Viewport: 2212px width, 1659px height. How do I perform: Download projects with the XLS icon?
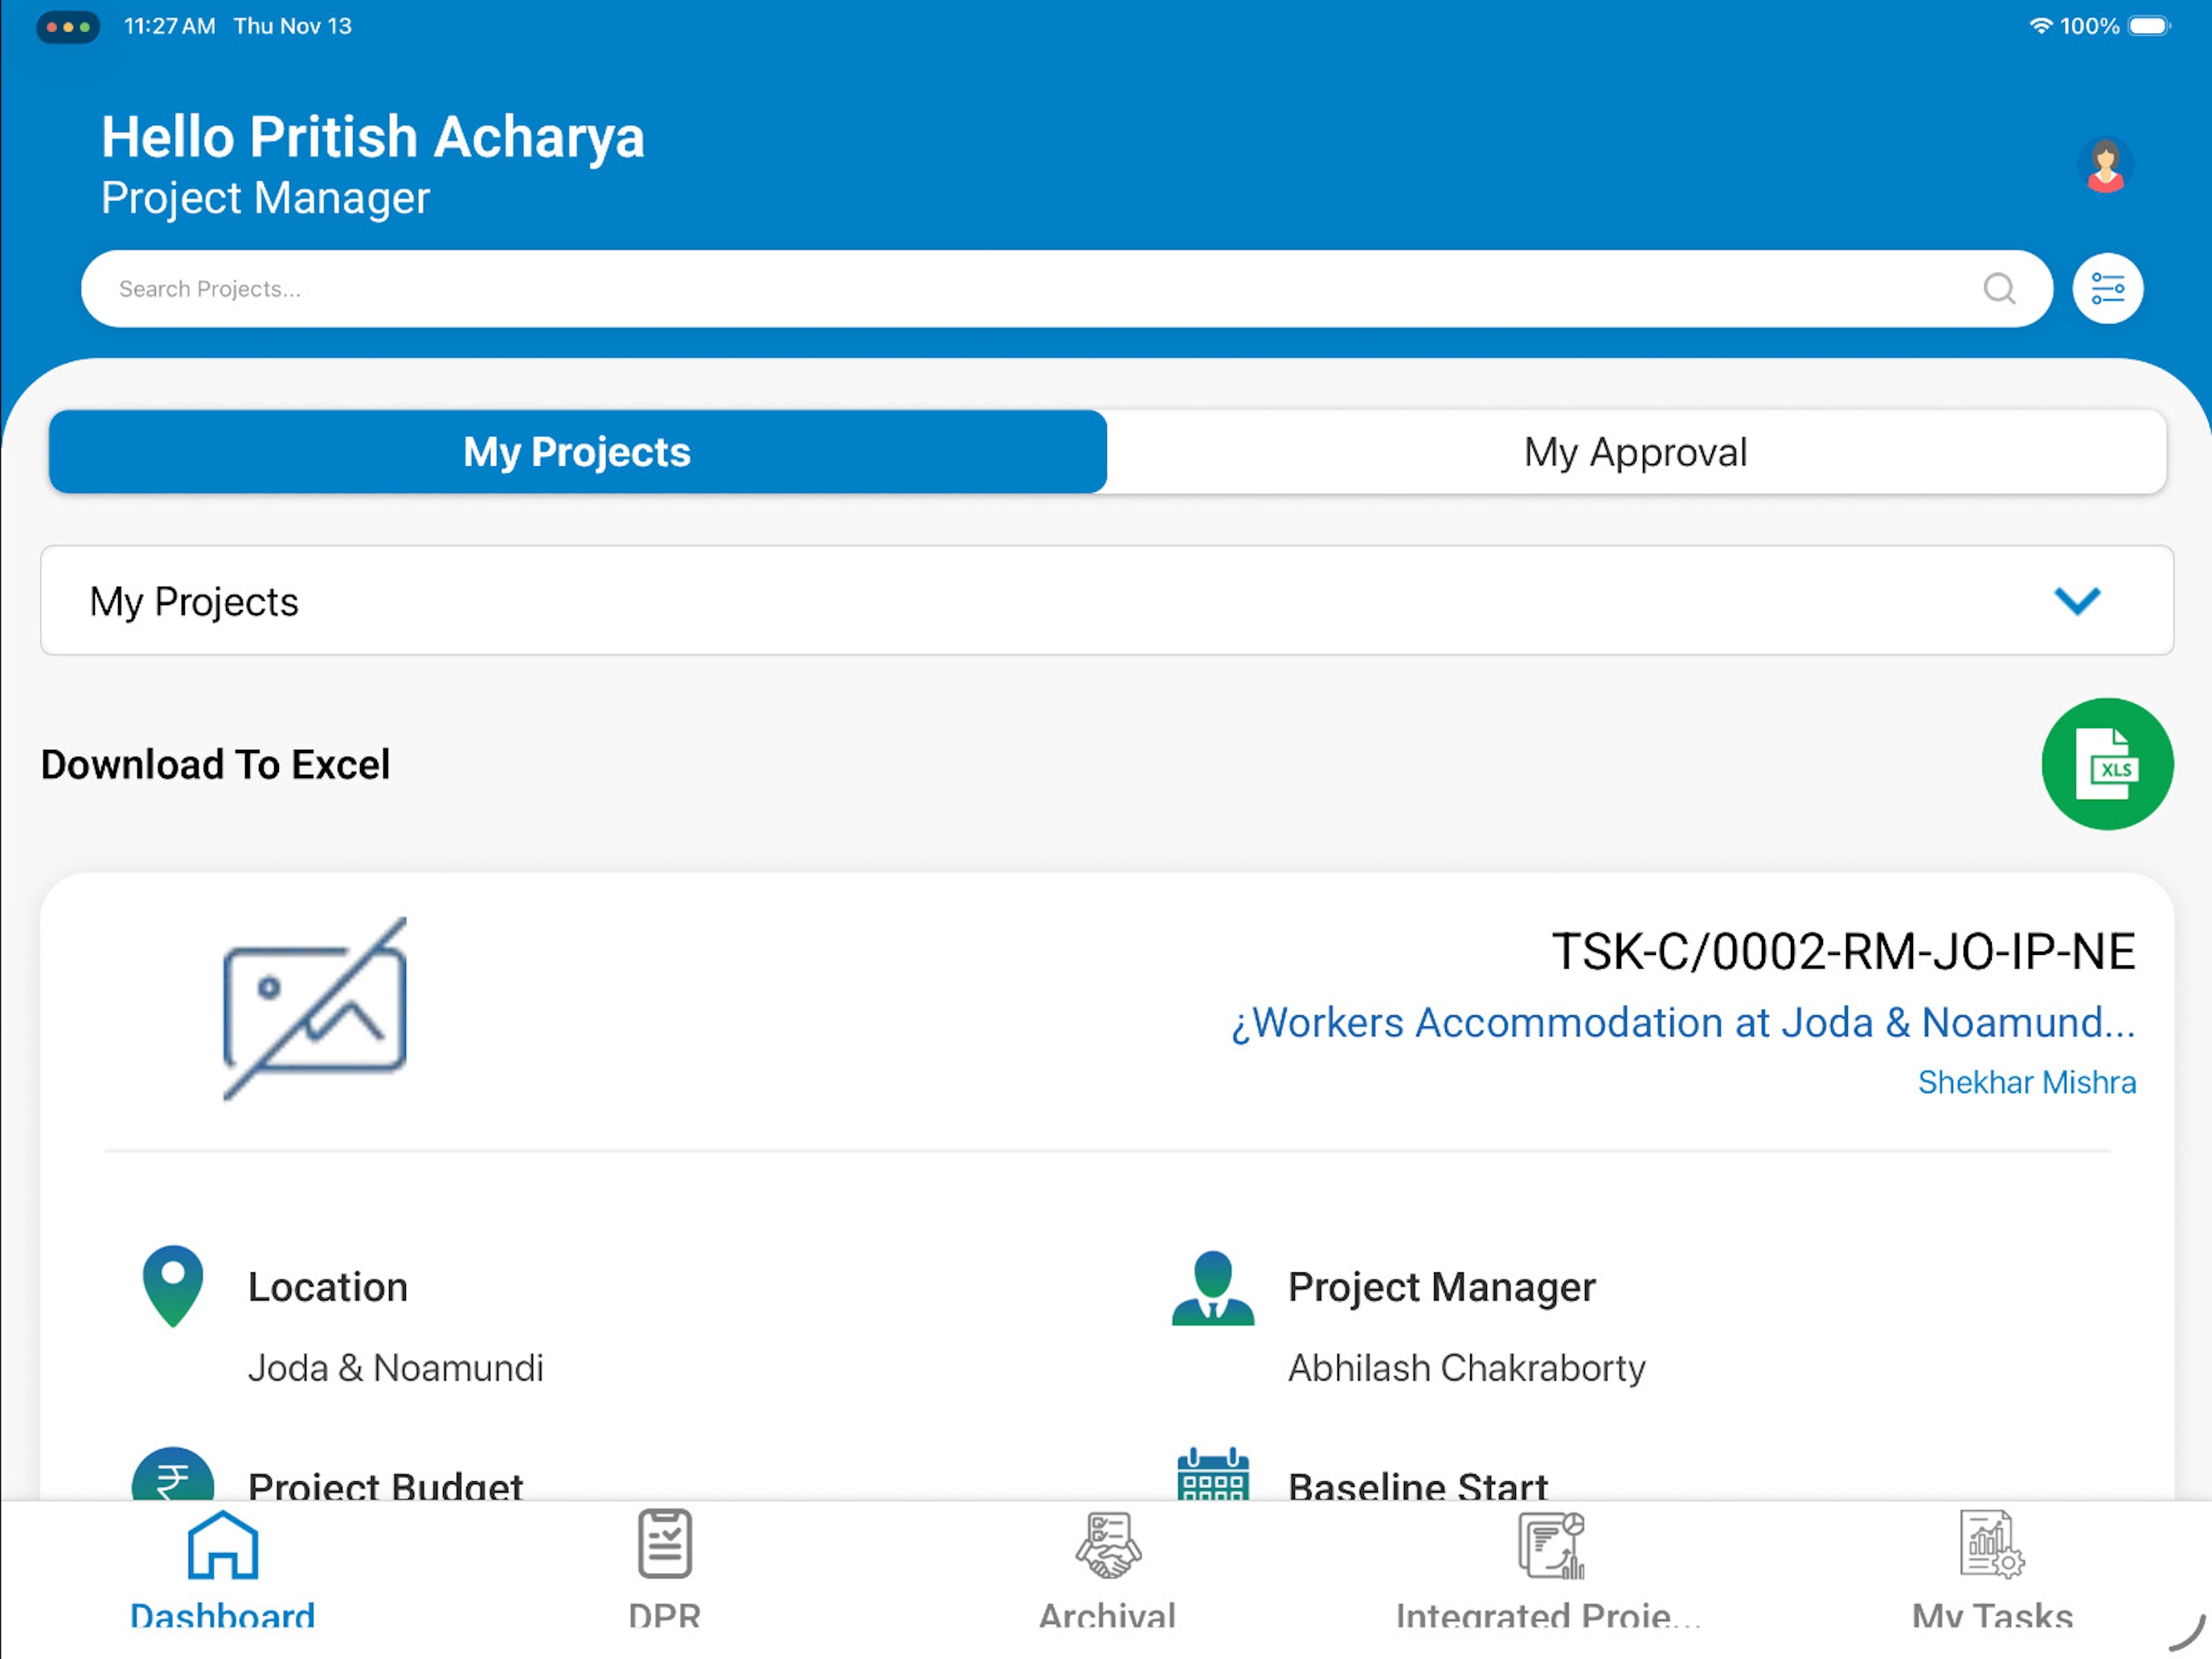coord(2107,764)
